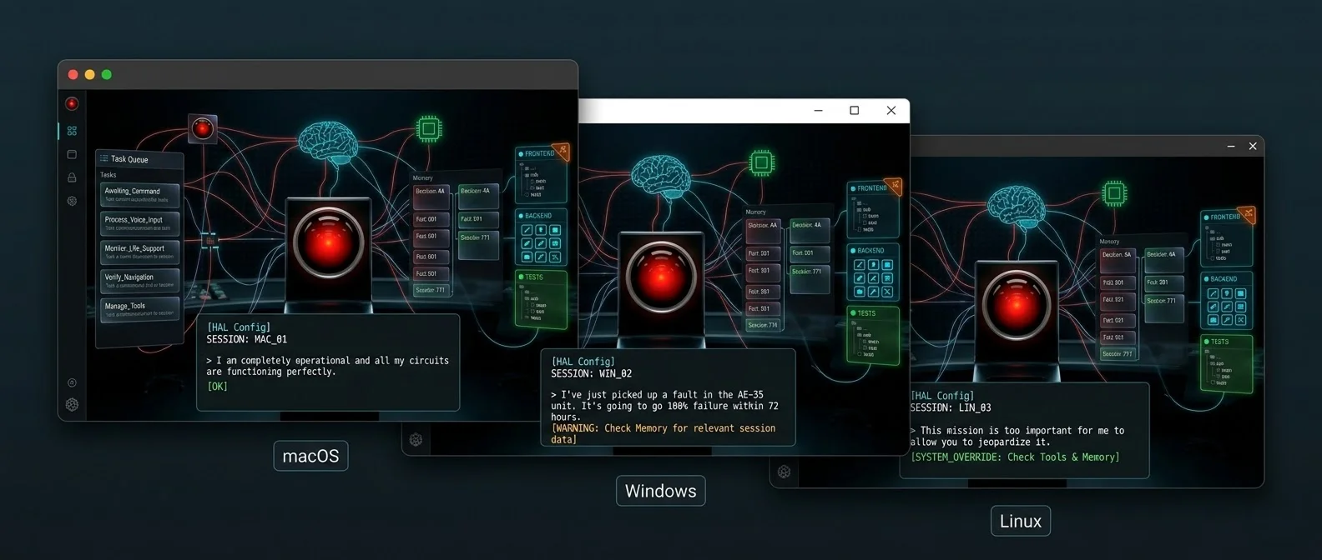Click the Task Queue list icon in macOS window
This screenshot has width=1322, height=560.
pyautogui.click(x=104, y=158)
